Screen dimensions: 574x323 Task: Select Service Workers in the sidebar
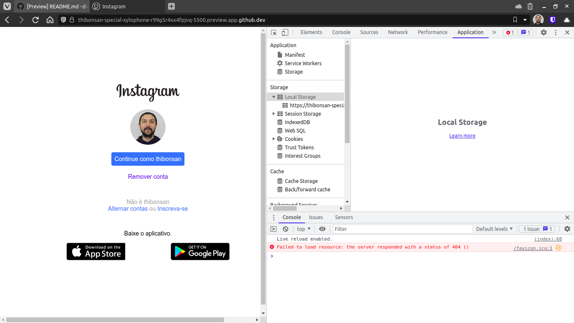[303, 63]
